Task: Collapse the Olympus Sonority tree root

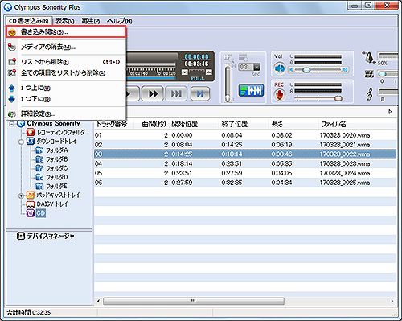Action: pyautogui.click(x=12, y=124)
